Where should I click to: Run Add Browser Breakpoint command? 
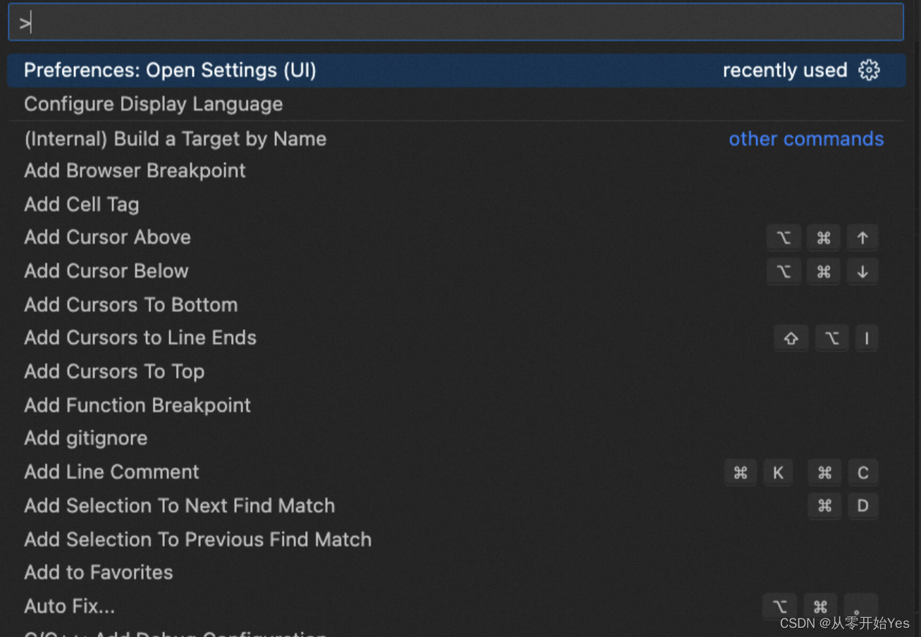tap(135, 171)
